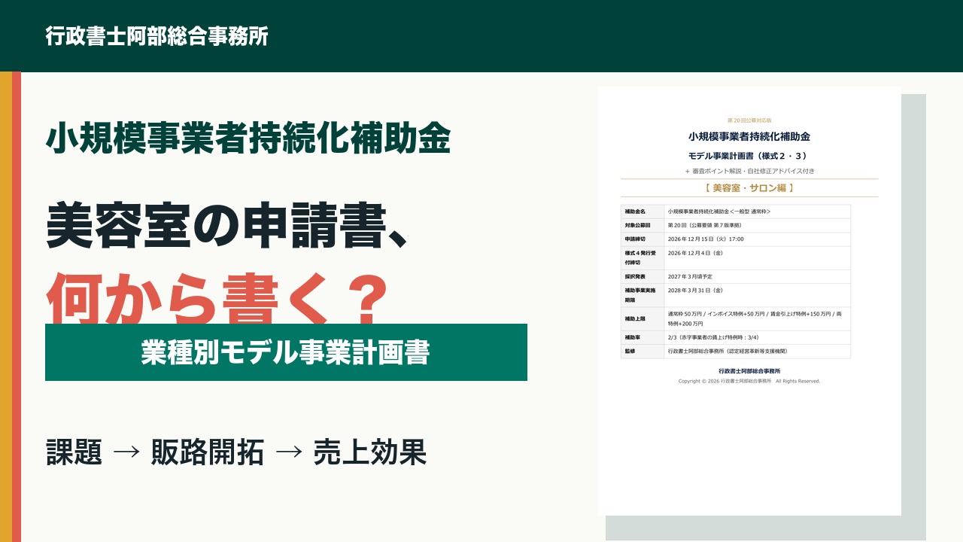Screen dimensions: 963x542
Task: Click the red text '何から書く？'
Action: (x=218, y=298)
